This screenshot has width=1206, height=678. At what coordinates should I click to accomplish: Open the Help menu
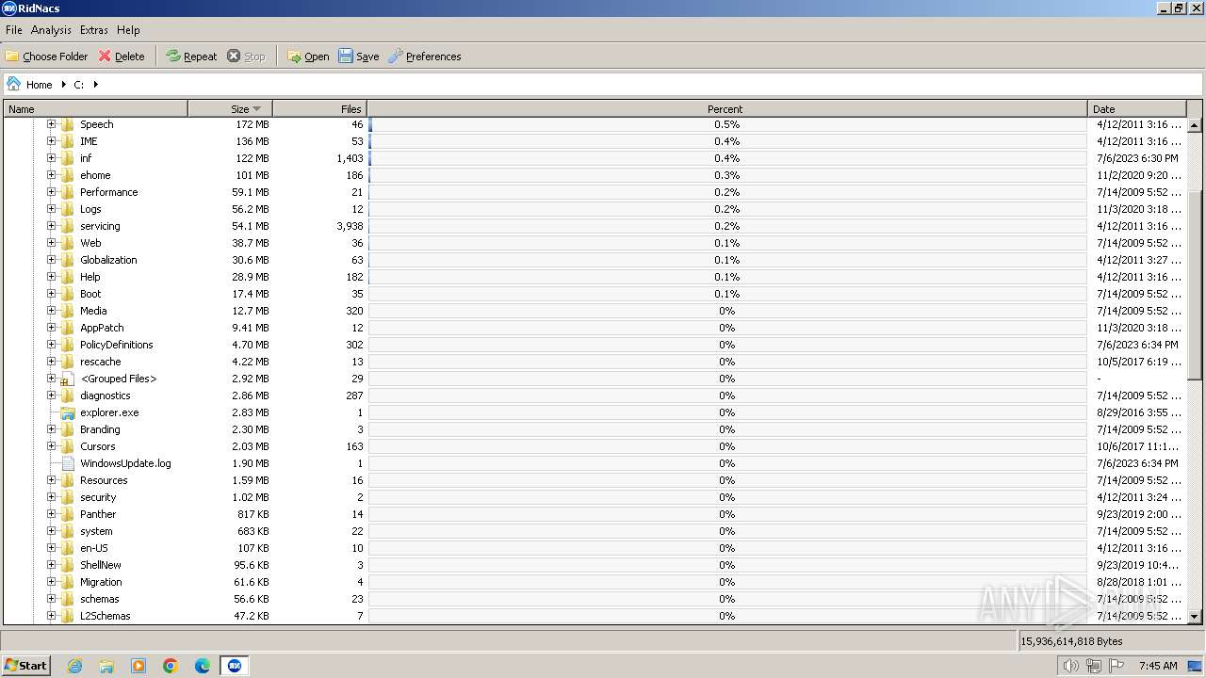click(128, 30)
